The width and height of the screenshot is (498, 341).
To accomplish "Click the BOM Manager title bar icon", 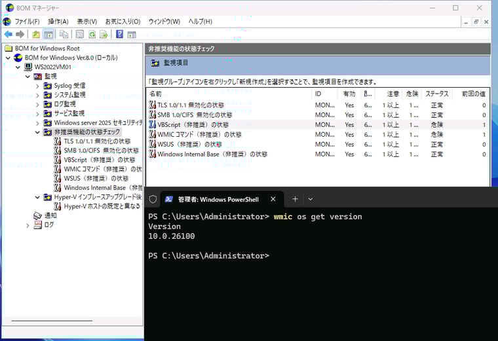I will [10, 8].
